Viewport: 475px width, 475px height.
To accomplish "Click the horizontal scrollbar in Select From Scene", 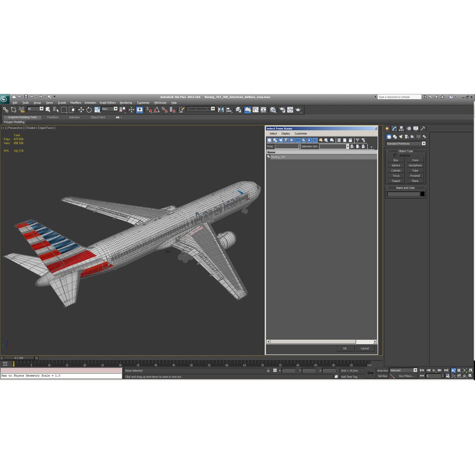I will click(x=322, y=342).
